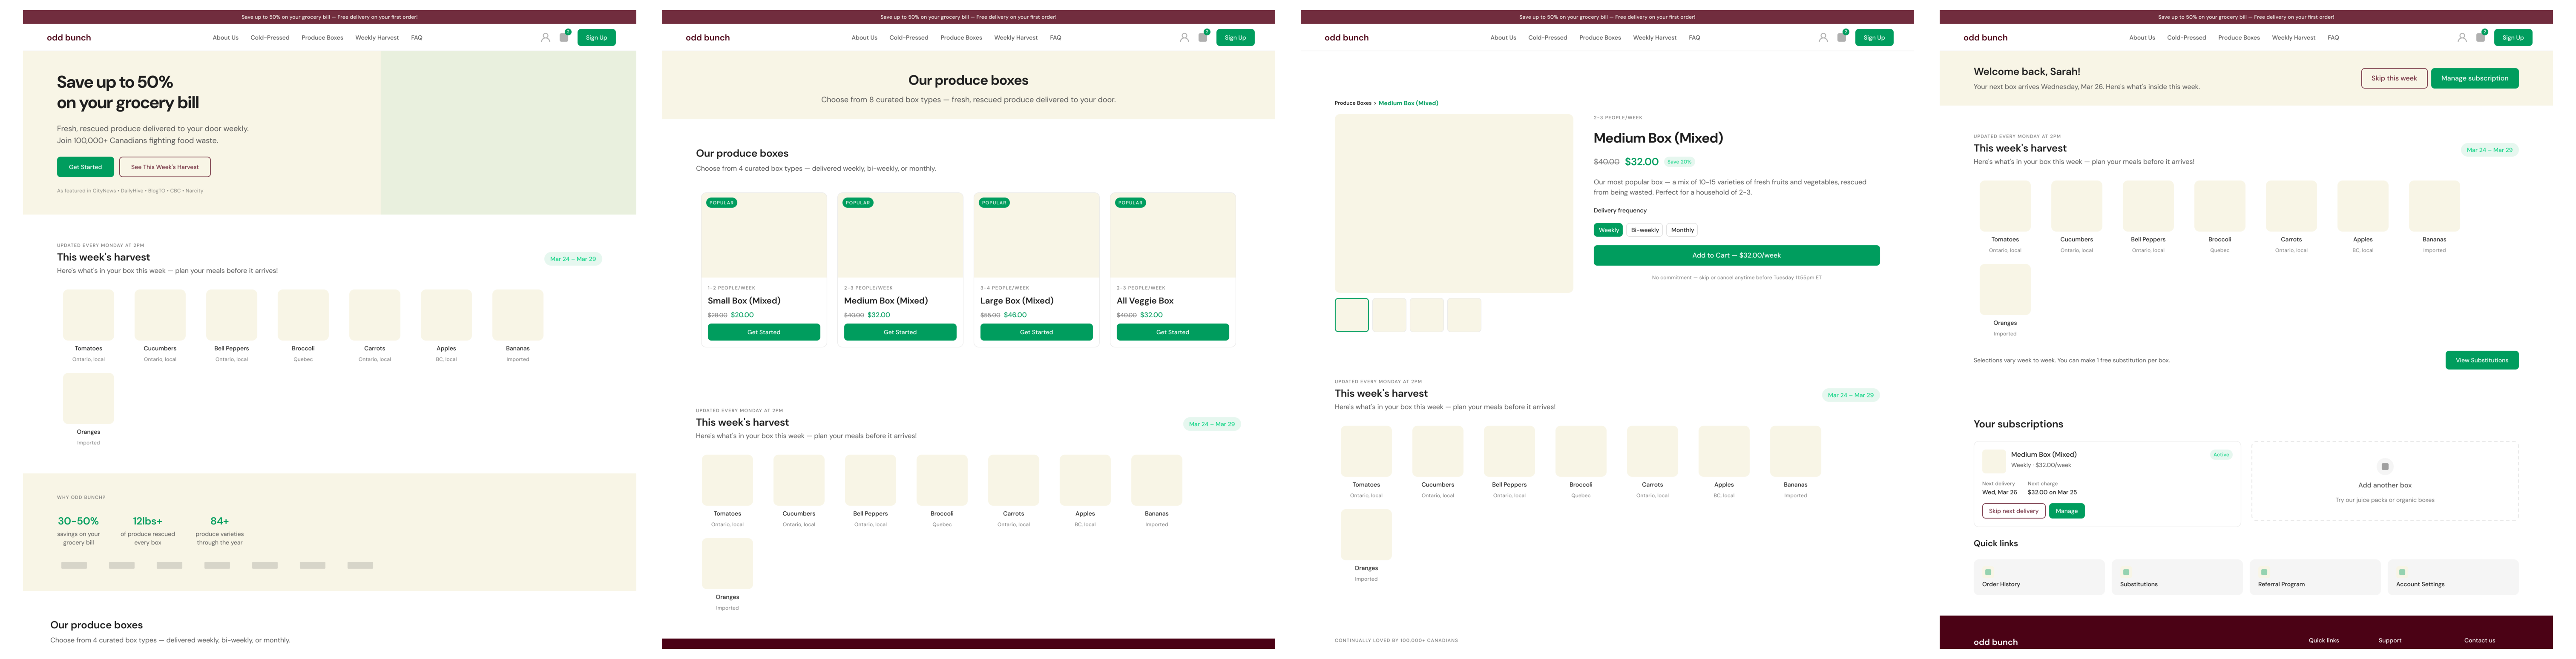
Task: Open the Account Settings quick link icon
Action: [2402, 572]
